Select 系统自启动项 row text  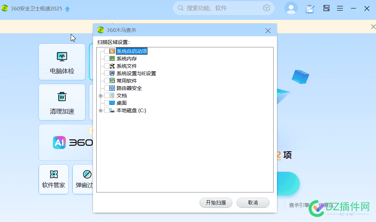(132, 51)
